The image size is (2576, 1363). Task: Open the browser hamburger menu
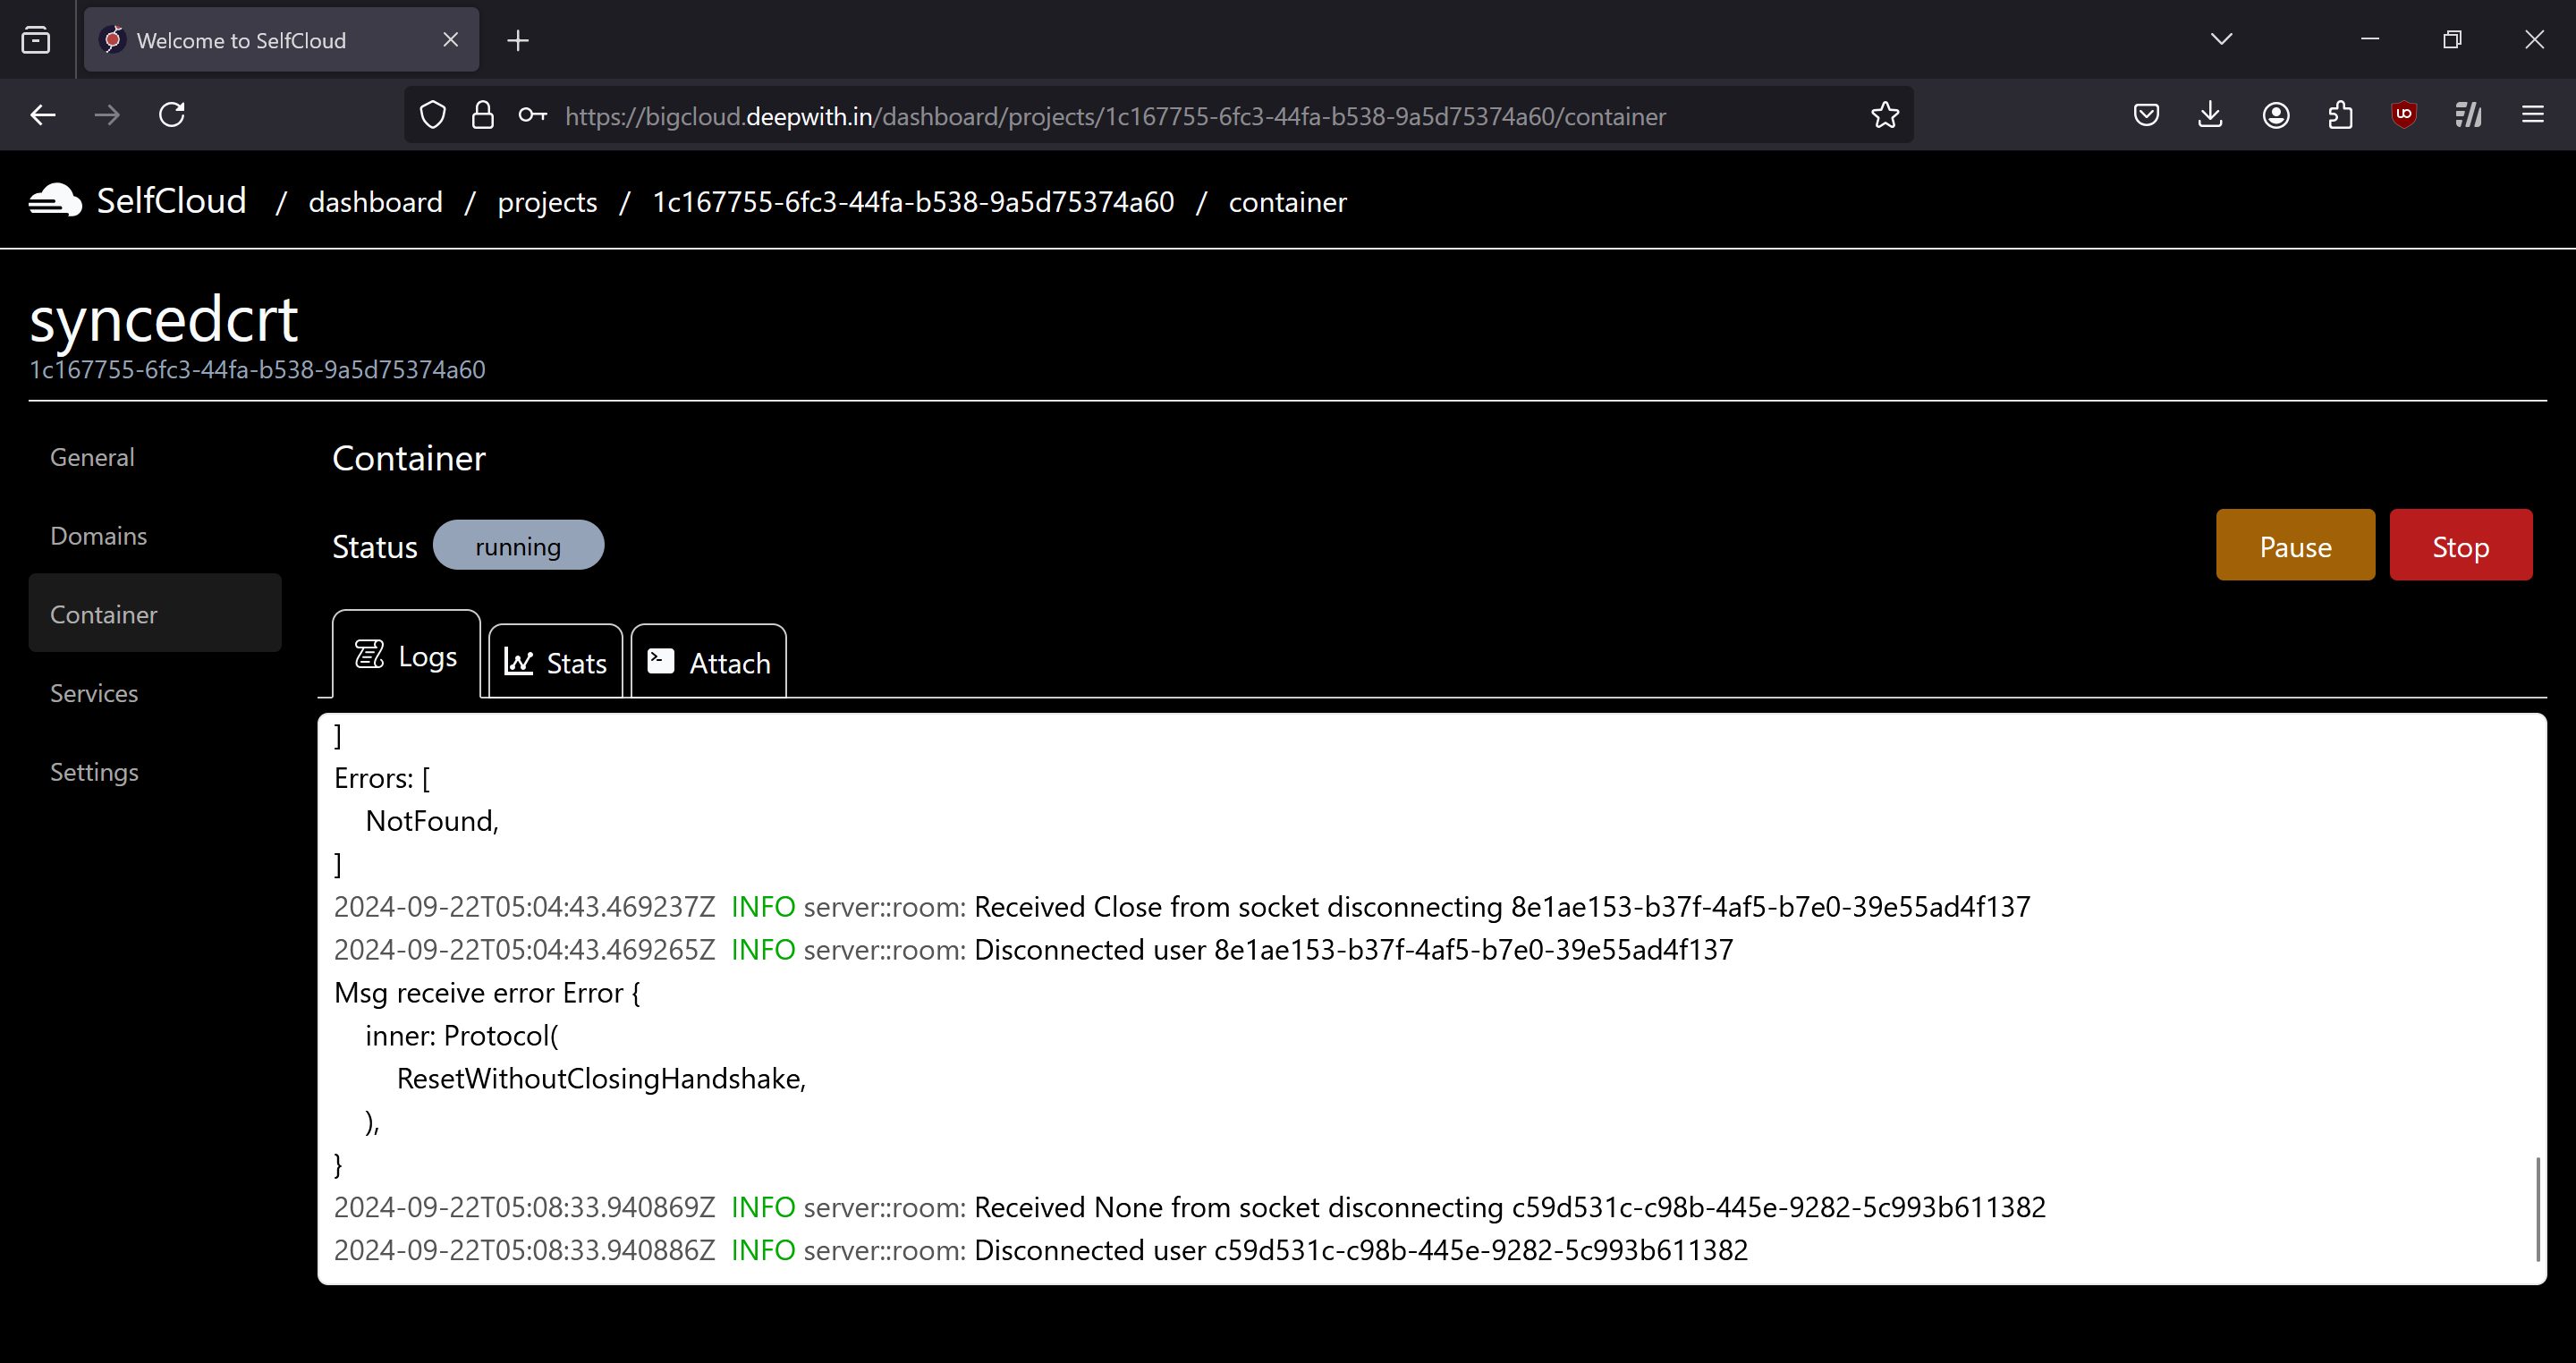(x=2534, y=114)
